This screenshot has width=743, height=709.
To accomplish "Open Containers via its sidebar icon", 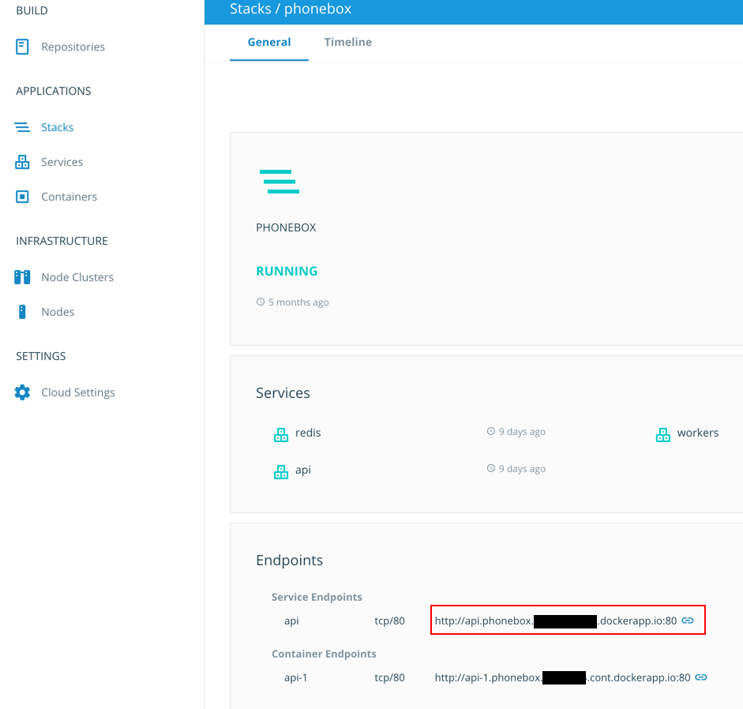I will [x=23, y=197].
